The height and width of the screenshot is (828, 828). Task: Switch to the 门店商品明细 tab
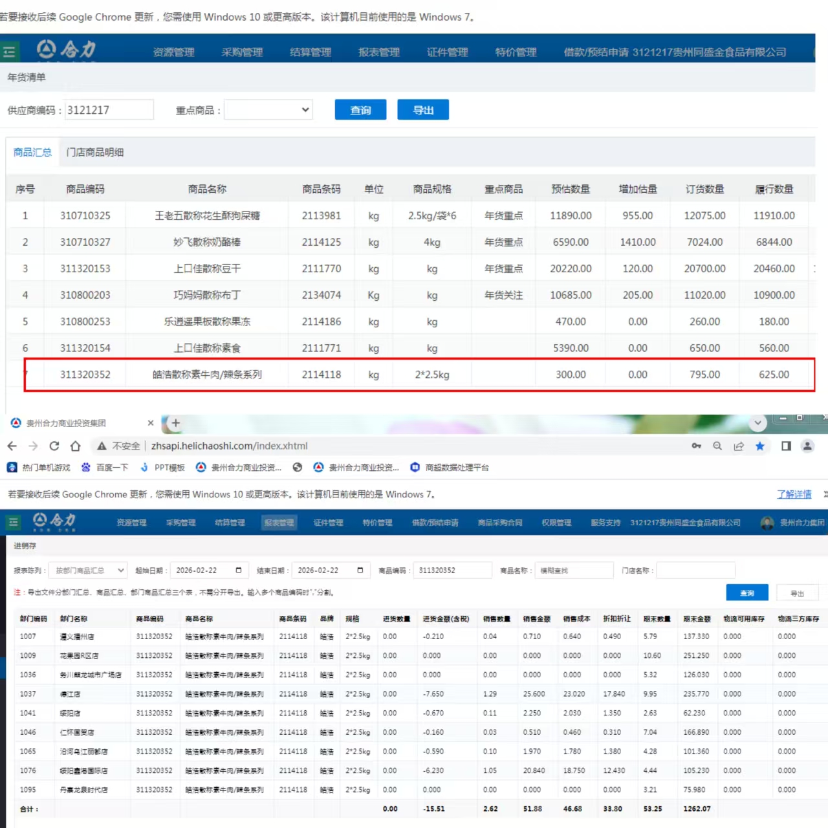point(95,152)
